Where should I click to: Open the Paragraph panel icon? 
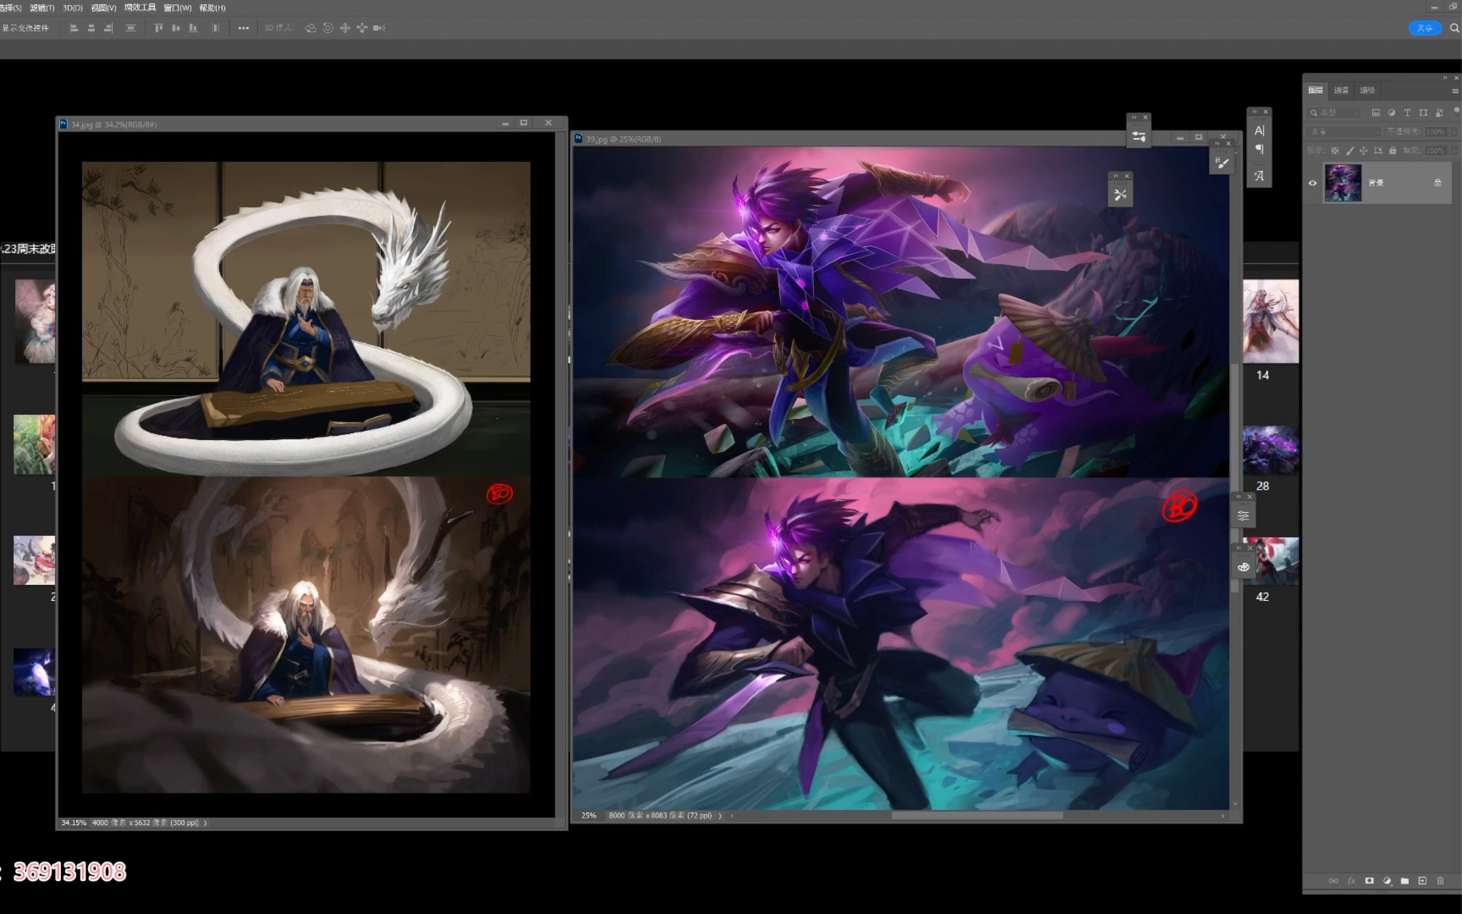1259,149
